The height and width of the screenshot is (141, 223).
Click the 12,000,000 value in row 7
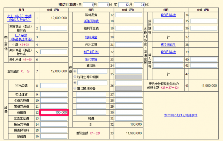(x=59, y=71)
